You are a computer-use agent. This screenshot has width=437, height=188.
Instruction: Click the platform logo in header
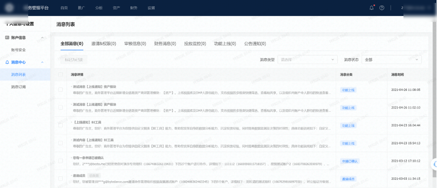9,7
